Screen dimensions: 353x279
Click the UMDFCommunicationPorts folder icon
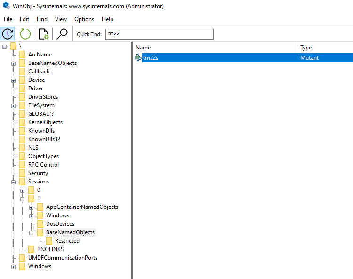[x=22, y=258]
